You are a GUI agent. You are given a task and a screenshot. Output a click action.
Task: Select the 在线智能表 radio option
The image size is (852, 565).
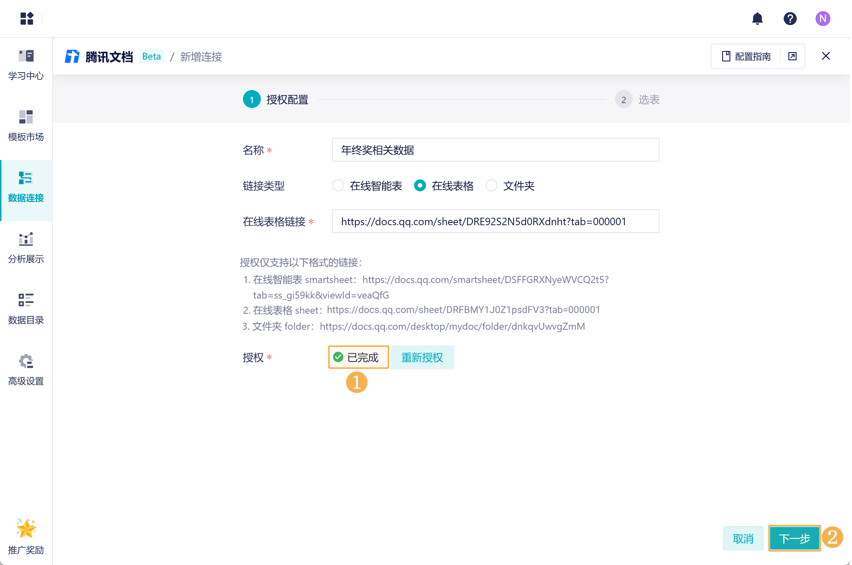click(338, 185)
